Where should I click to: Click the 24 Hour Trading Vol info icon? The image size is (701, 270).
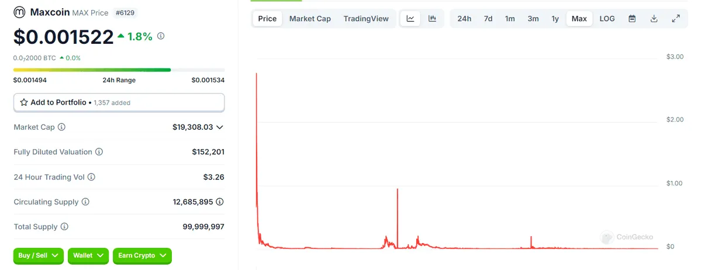pos(91,177)
